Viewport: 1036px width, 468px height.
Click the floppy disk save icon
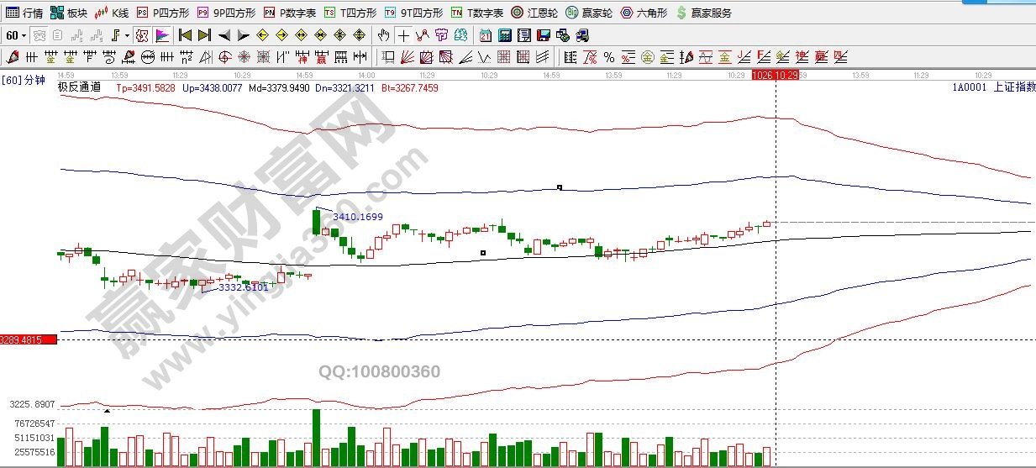(x=543, y=35)
